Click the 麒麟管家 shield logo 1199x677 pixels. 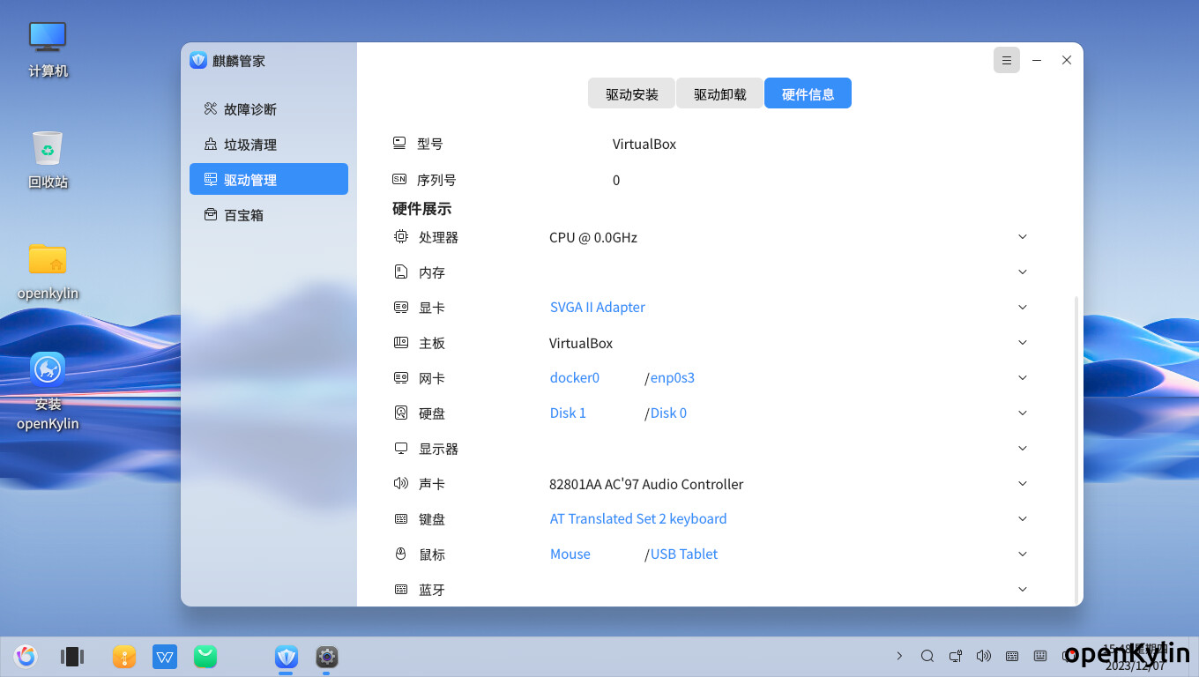198,60
